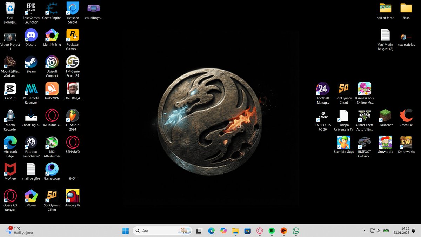Select the jObFHthJ_4... image file
This screenshot has width=421, height=237.
click(73, 91)
